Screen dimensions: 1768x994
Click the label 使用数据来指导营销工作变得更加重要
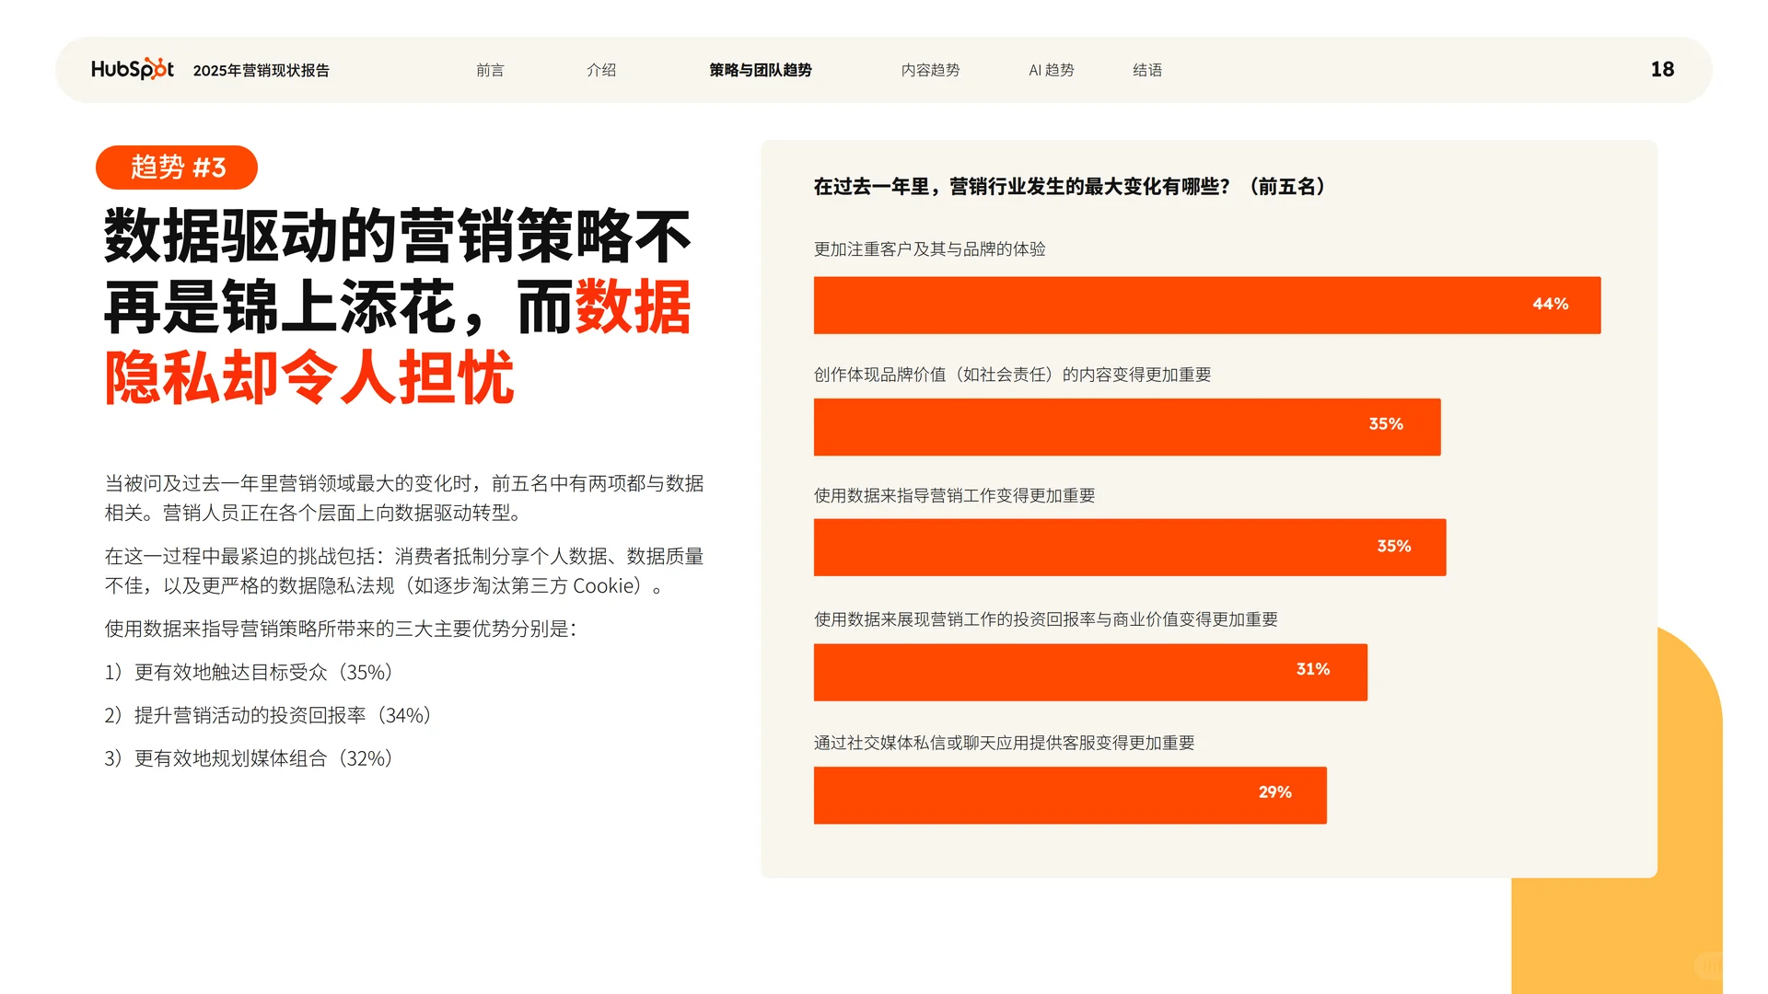click(955, 495)
